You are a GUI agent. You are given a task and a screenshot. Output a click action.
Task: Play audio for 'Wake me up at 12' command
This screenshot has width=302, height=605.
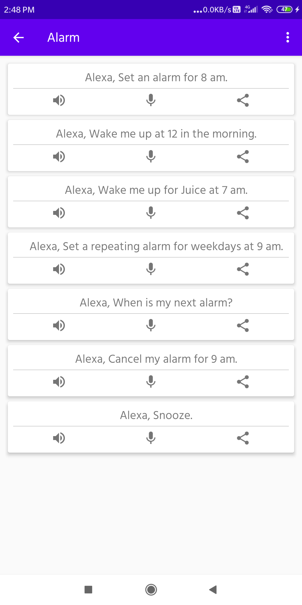59,157
